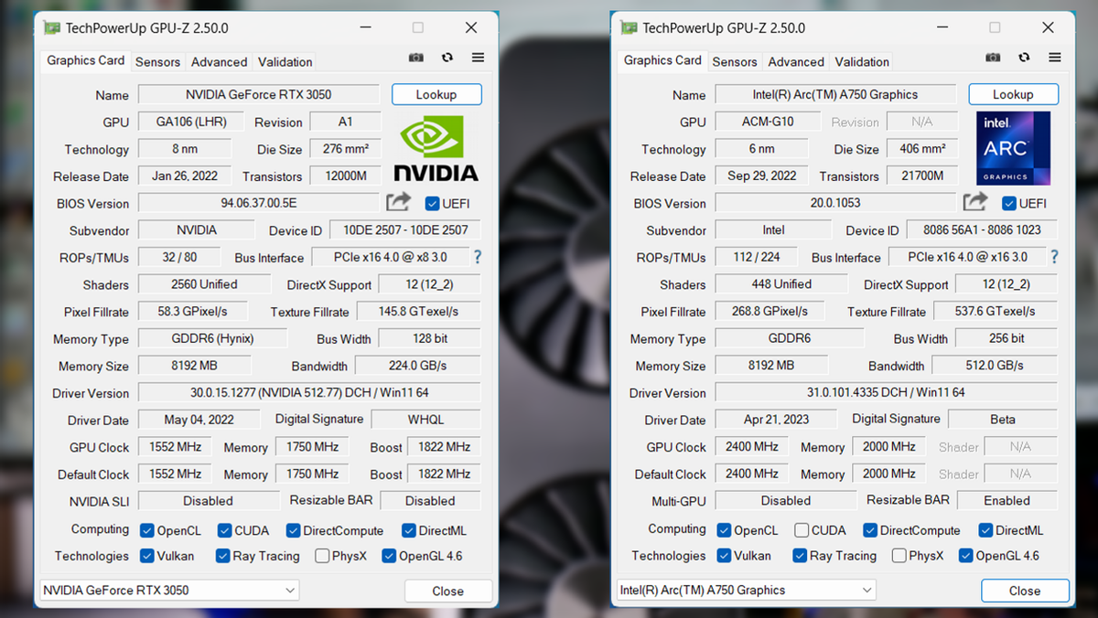Click the NVIDIA logo
This screenshot has height=618, width=1098.
[x=436, y=148]
